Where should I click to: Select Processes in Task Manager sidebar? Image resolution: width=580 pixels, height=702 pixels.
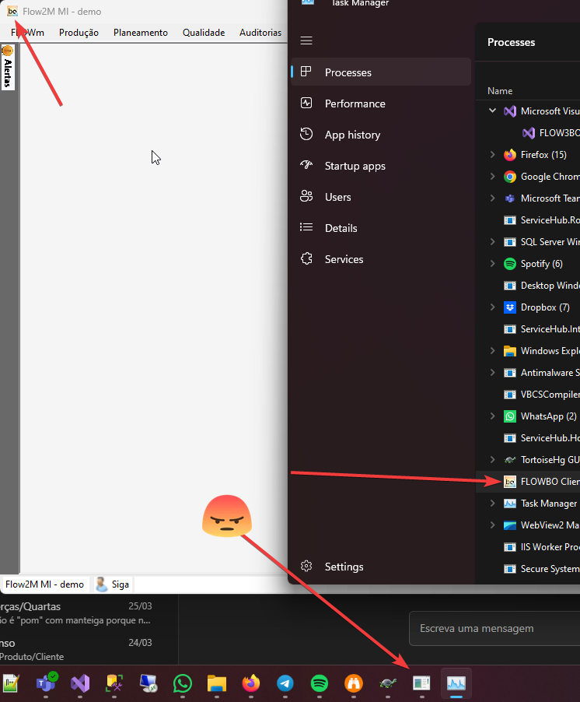(x=380, y=72)
